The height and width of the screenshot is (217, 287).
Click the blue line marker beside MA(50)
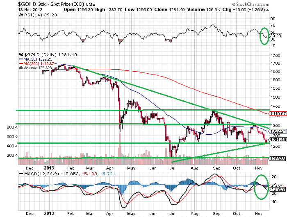coord(21,59)
